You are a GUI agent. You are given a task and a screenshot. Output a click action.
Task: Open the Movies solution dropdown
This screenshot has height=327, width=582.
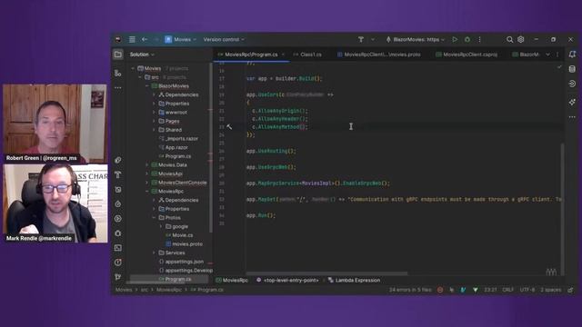coord(181,39)
